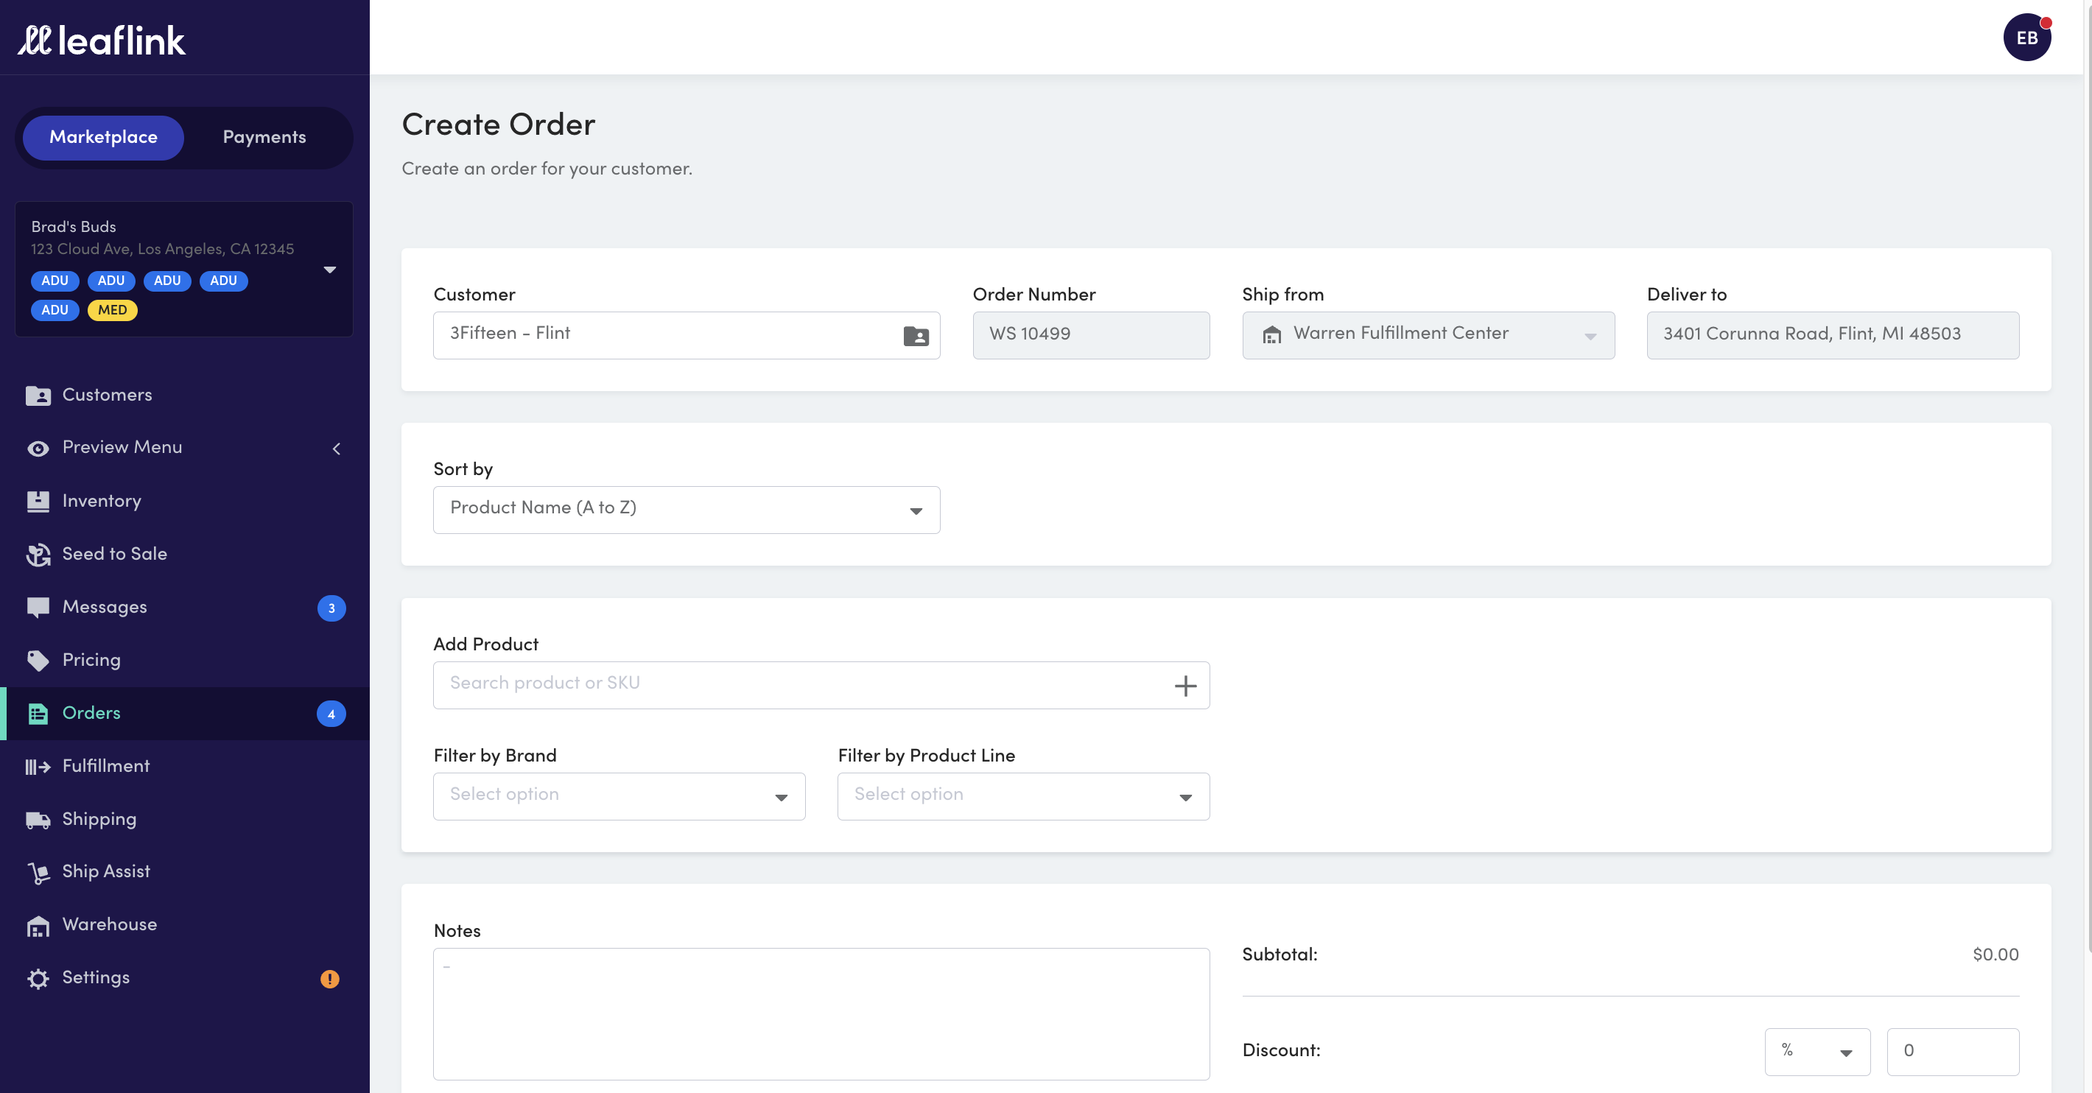Go to Ship Assist section
This screenshot has height=1093, width=2092.
point(184,872)
